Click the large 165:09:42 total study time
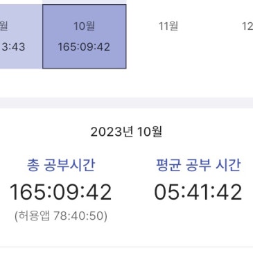 [x=60, y=192]
